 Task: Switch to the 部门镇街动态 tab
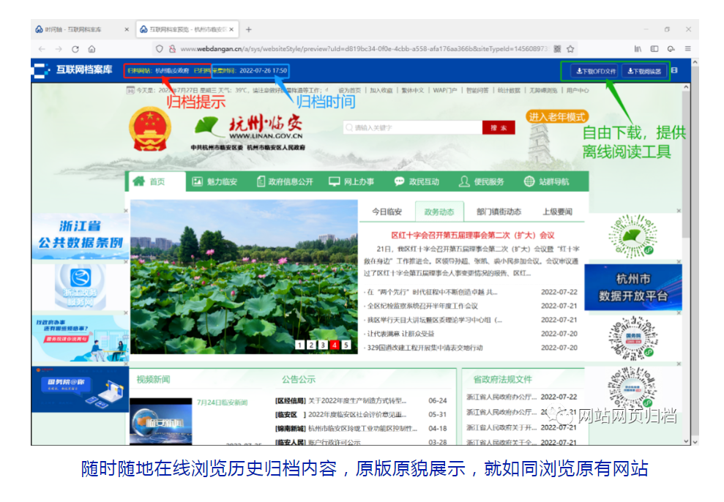click(x=499, y=211)
